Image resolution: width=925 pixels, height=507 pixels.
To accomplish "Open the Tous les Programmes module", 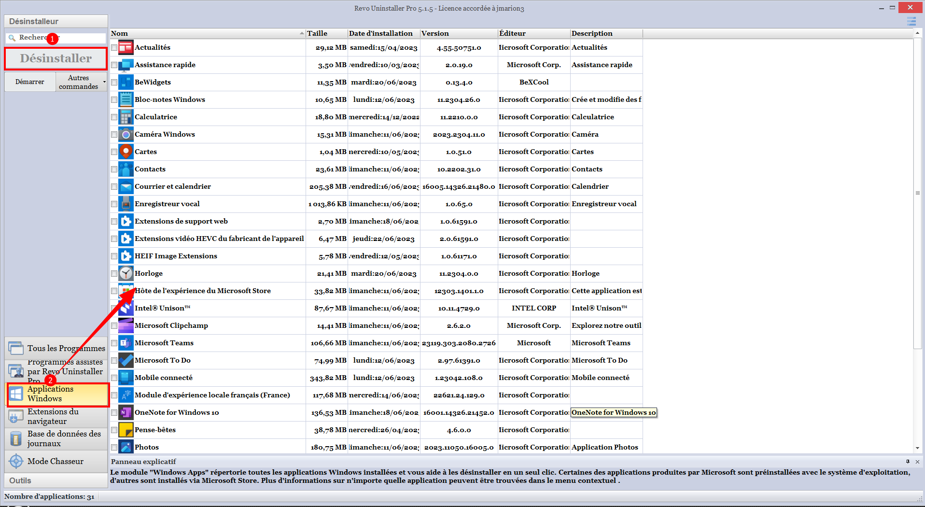I will 56,348.
